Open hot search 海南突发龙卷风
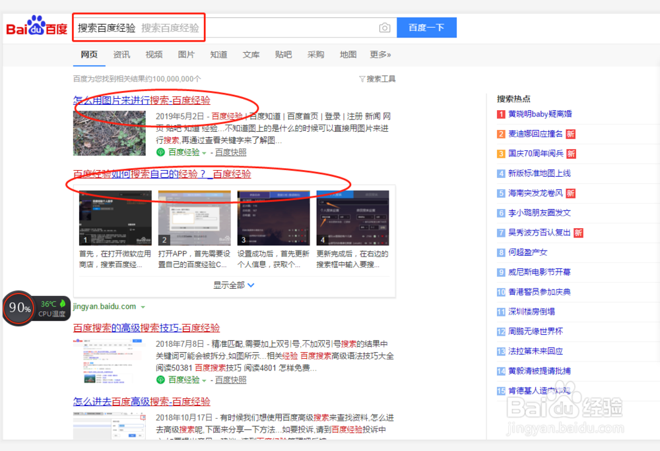Screen dimensions: 660x451 (x=535, y=193)
